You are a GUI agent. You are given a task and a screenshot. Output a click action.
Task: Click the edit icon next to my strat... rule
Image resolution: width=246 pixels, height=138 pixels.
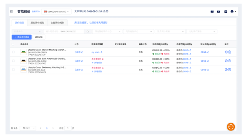pyautogui.click(x=102, y=52)
